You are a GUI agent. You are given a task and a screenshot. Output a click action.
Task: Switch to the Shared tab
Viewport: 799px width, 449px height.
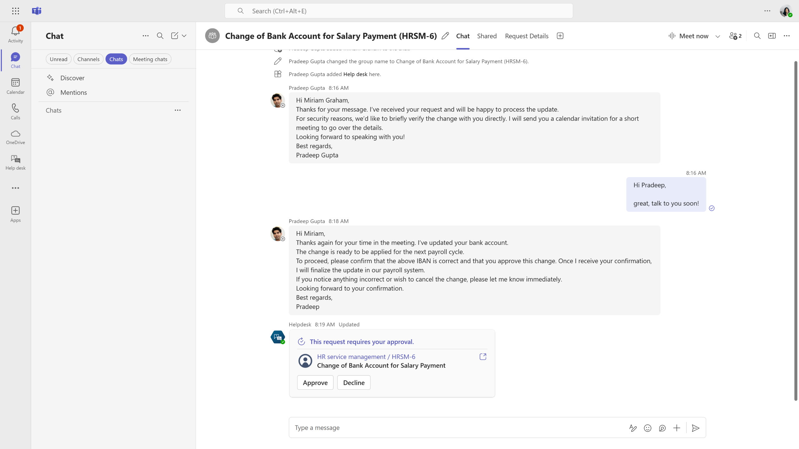coord(487,36)
